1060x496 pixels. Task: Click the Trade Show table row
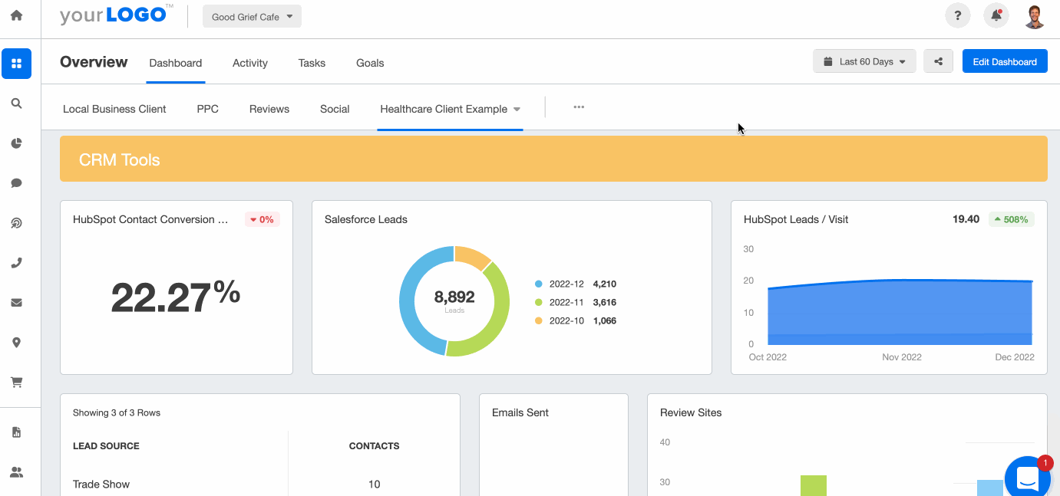pyautogui.click(x=260, y=484)
